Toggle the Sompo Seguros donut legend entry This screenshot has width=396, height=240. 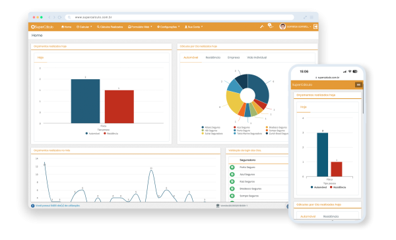[x=275, y=131]
